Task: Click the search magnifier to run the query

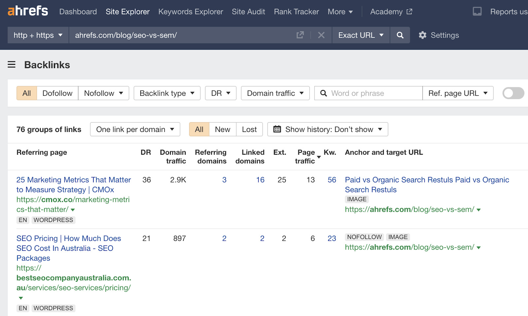Action: tap(400, 35)
